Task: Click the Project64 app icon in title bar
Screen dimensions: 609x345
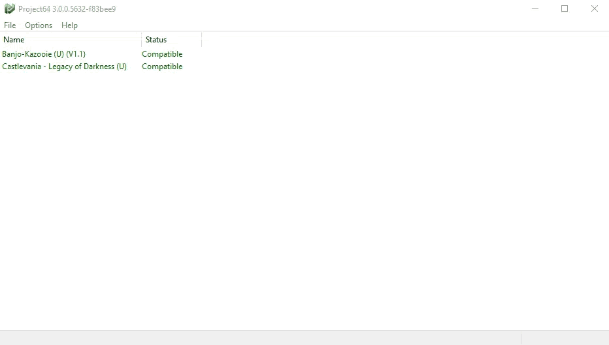Action: pos(9,8)
